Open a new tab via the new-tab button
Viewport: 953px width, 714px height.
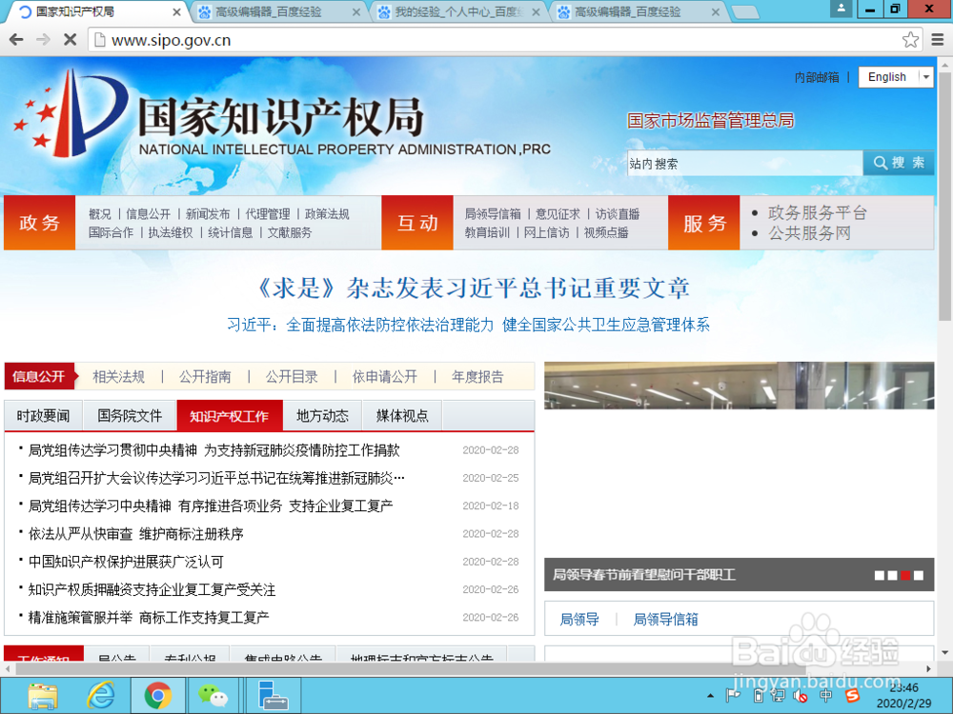click(x=745, y=12)
